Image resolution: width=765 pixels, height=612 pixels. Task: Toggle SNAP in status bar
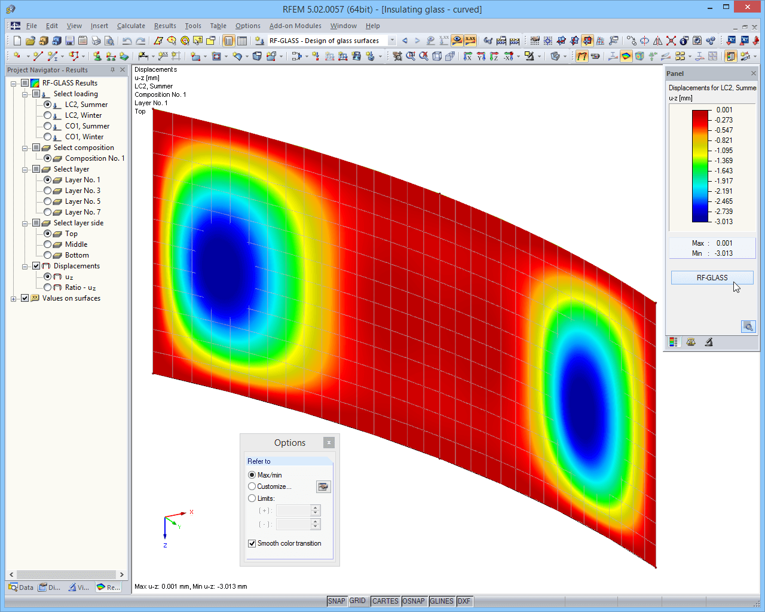point(336,601)
